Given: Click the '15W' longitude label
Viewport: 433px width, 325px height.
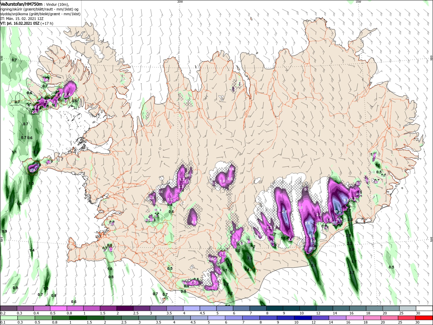Looking at the screenshot, I should click(358, 2).
